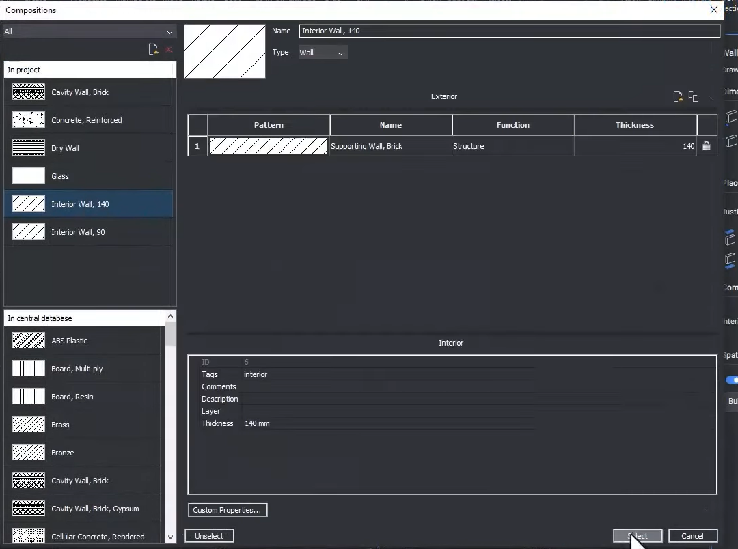The width and height of the screenshot is (738, 549).
Task: Open the All filter dropdown
Action: point(90,31)
